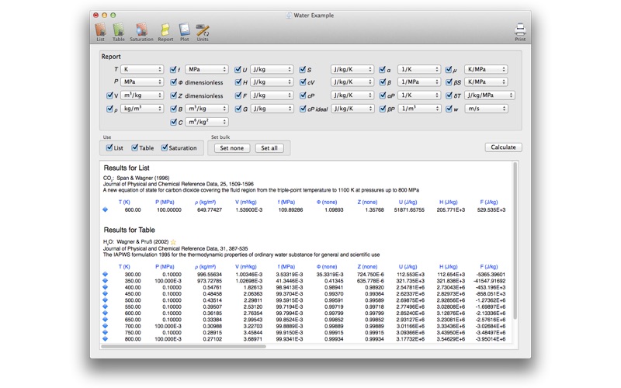Click the blue diamond beside the 600.00 CO2 row
Image resolution: width=621 pixels, height=388 pixels.
pos(105,210)
